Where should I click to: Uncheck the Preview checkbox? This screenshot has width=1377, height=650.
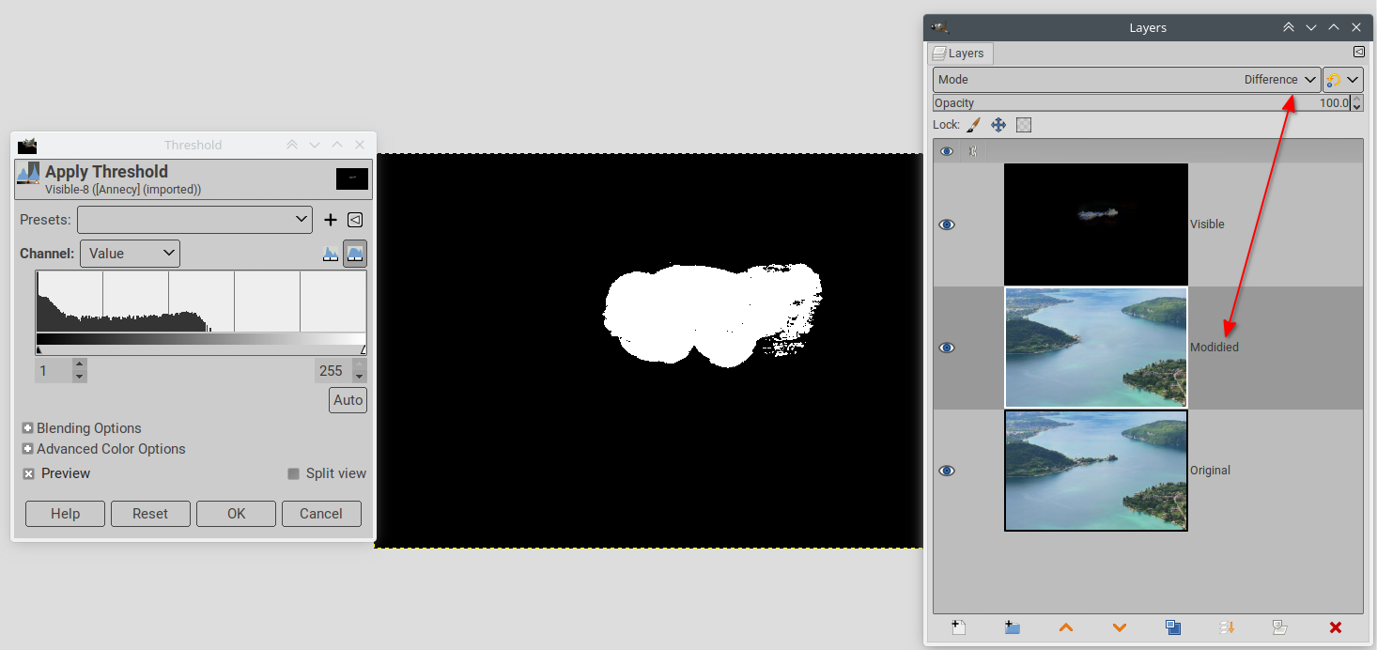(x=29, y=473)
